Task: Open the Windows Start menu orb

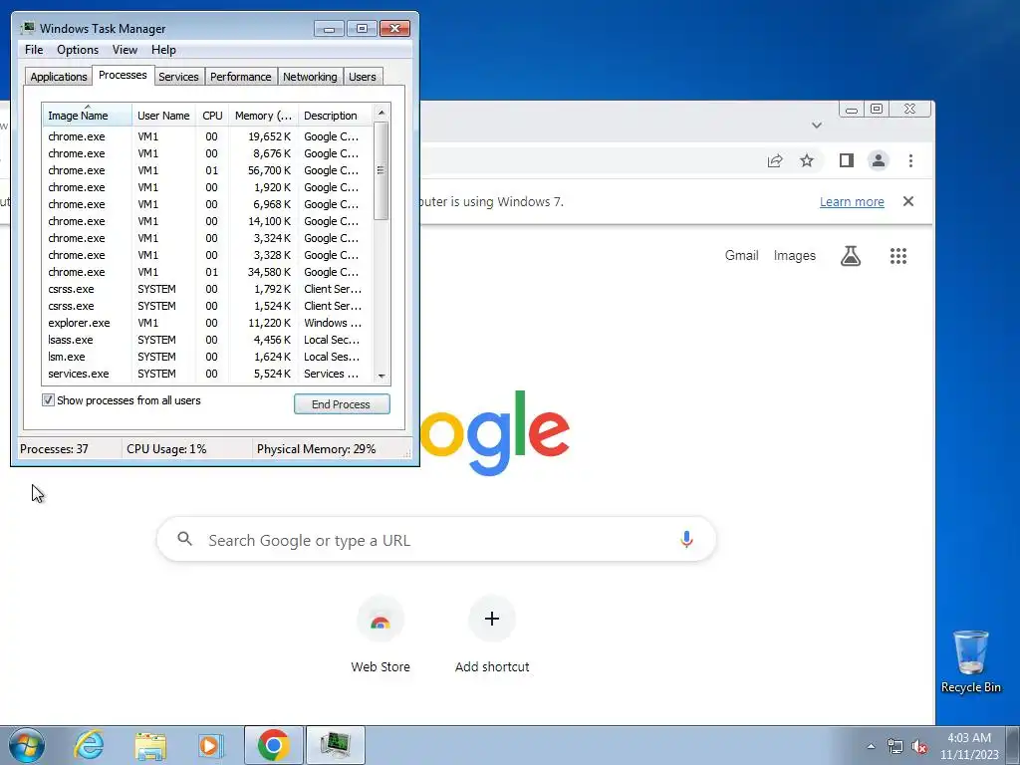Action: click(x=27, y=745)
